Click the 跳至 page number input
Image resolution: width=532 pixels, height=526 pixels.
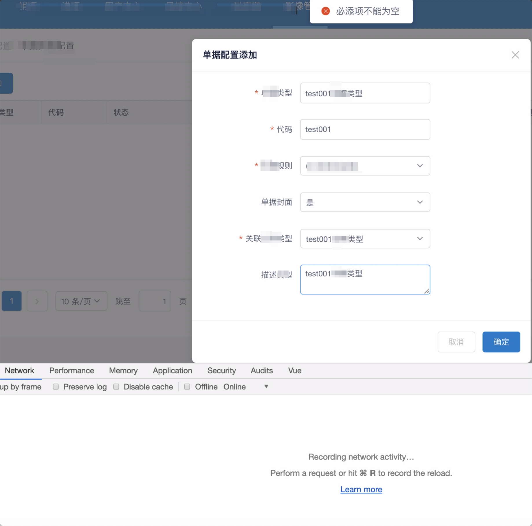155,301
